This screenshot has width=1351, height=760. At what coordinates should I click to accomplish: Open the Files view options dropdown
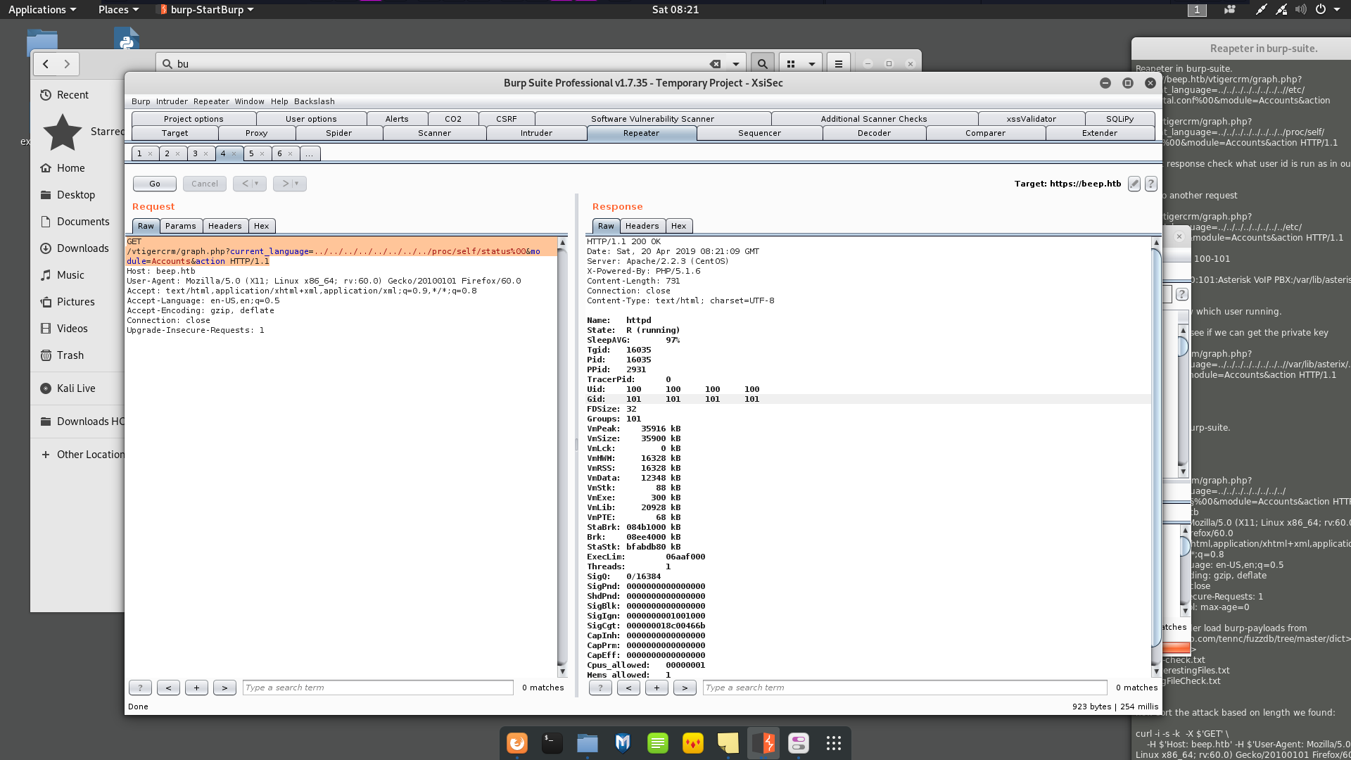click(x=811, y=63)
